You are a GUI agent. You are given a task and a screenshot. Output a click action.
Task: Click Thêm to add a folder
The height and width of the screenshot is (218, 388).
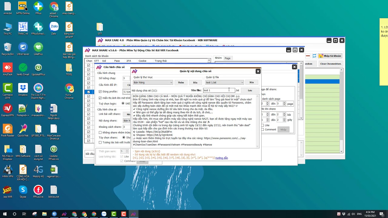(x=181, y=82)
